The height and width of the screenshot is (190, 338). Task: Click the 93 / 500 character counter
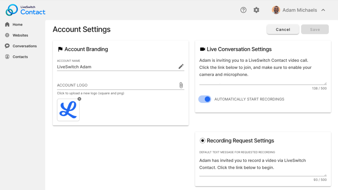[320, 180]
